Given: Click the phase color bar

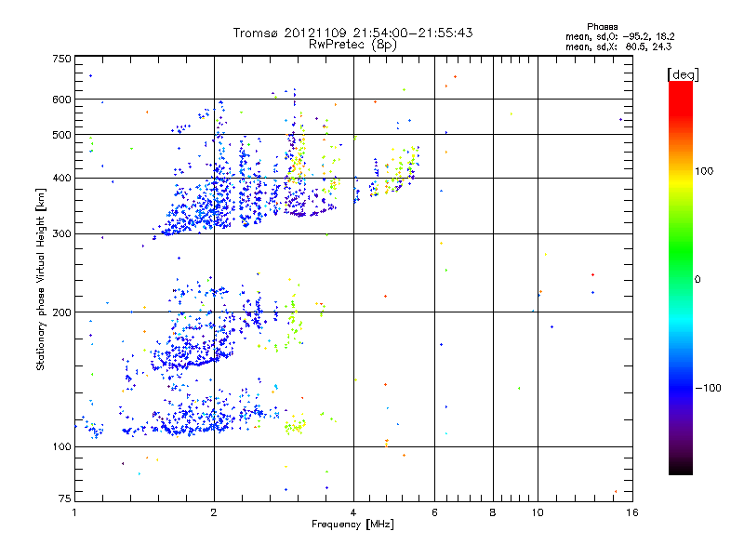Looking at the screenshot, I should [681, 278].
